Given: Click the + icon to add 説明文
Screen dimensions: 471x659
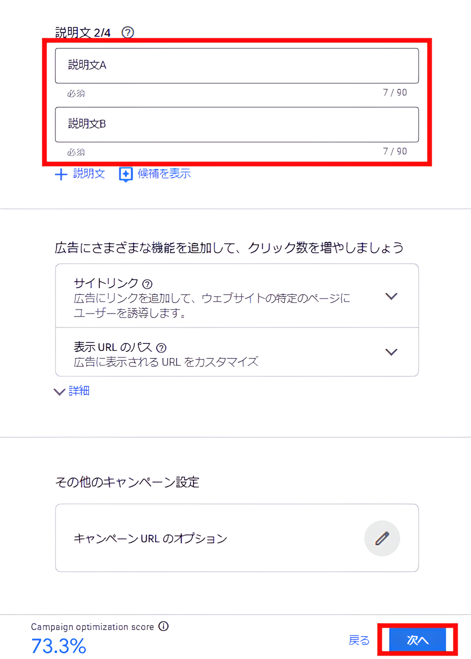Looking at the screenshot, I should point(61,174).
